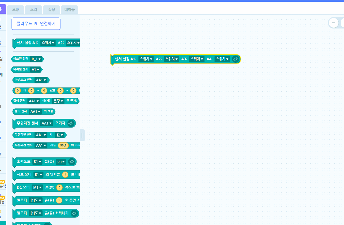Open the AA1 dropdown in 아날로그 센서 block
344x225 pixels.
click(41, 80)
